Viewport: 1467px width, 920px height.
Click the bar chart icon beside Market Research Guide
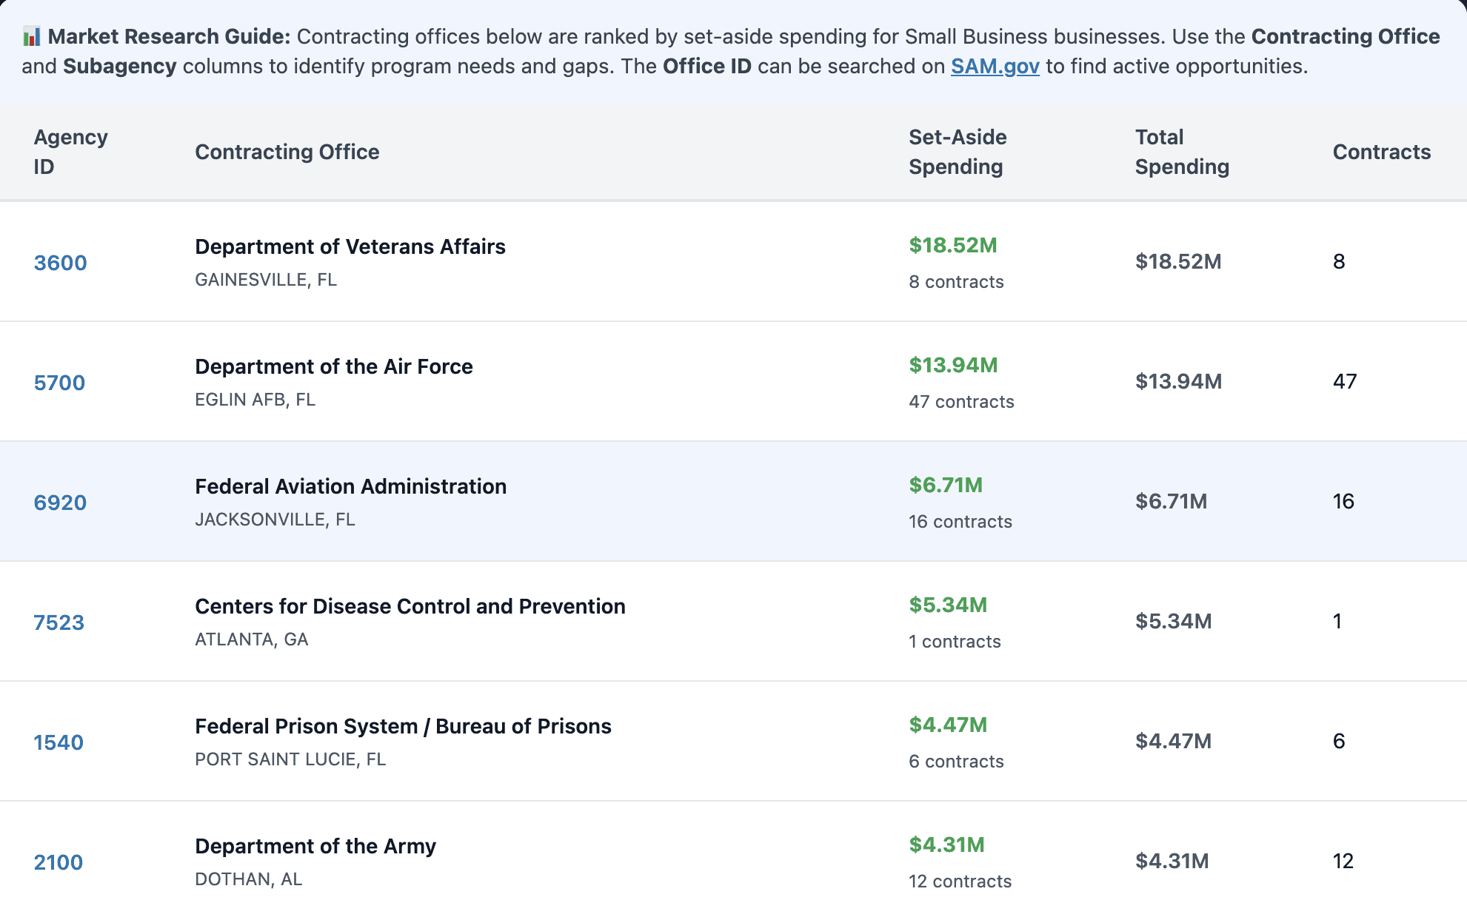(31, 36)
